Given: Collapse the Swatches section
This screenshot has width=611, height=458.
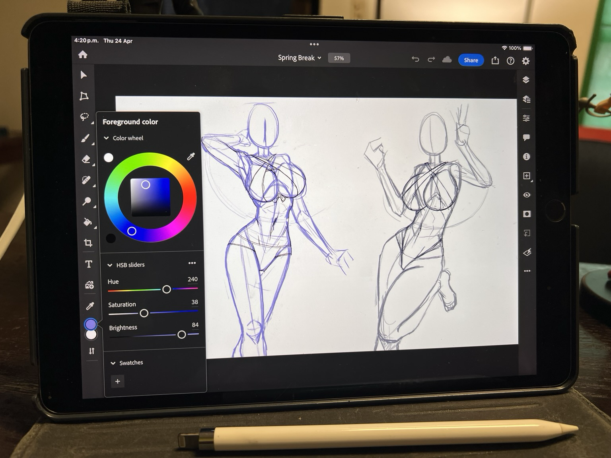Looking at the screenshot, I should [x=113, y=363].
